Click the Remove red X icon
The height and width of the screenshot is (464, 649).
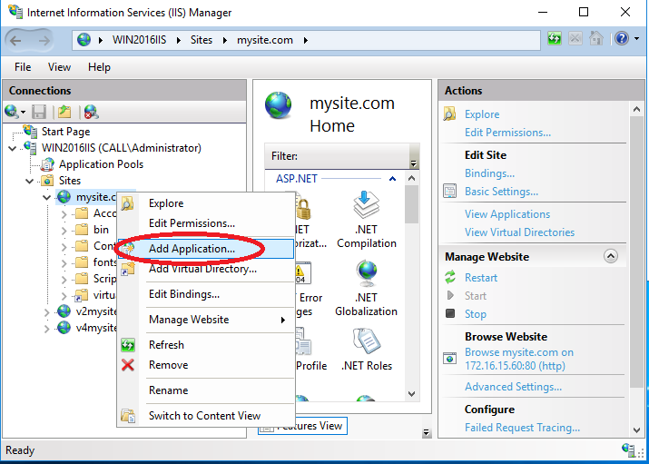pyautogui.click(x=128, y=365)
